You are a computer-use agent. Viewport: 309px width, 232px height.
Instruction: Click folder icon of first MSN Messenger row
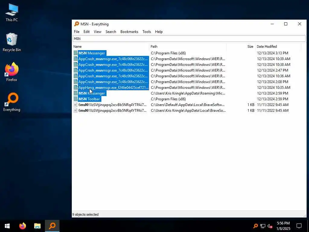(75, 53)
